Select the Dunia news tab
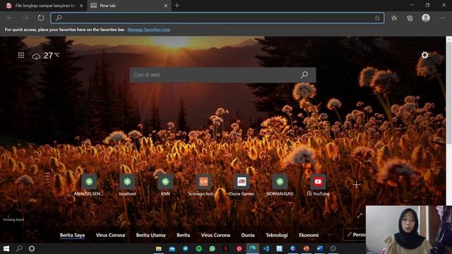 pyautogui.click(x=248, y=235)
